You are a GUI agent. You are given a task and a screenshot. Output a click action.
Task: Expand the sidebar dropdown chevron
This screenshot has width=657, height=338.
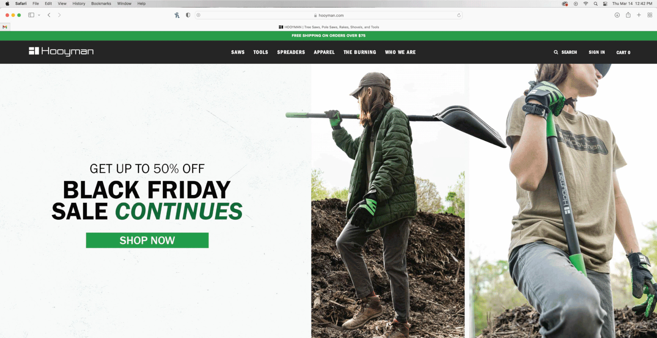[39, 15]
